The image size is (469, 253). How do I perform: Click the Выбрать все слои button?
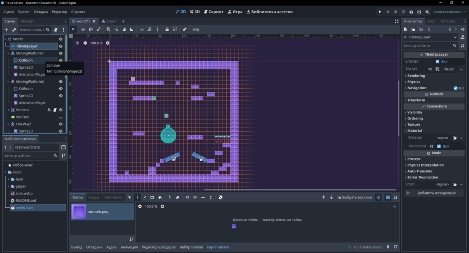[x=354, y=198]
